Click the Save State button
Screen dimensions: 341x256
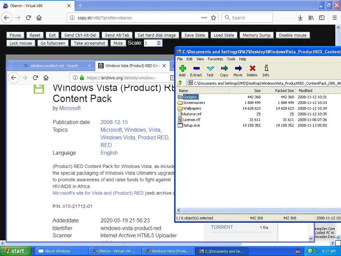pyautogui.click(x=195, y=35)
